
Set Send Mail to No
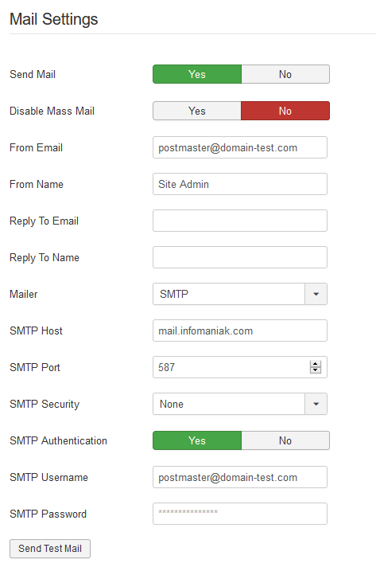285,74
